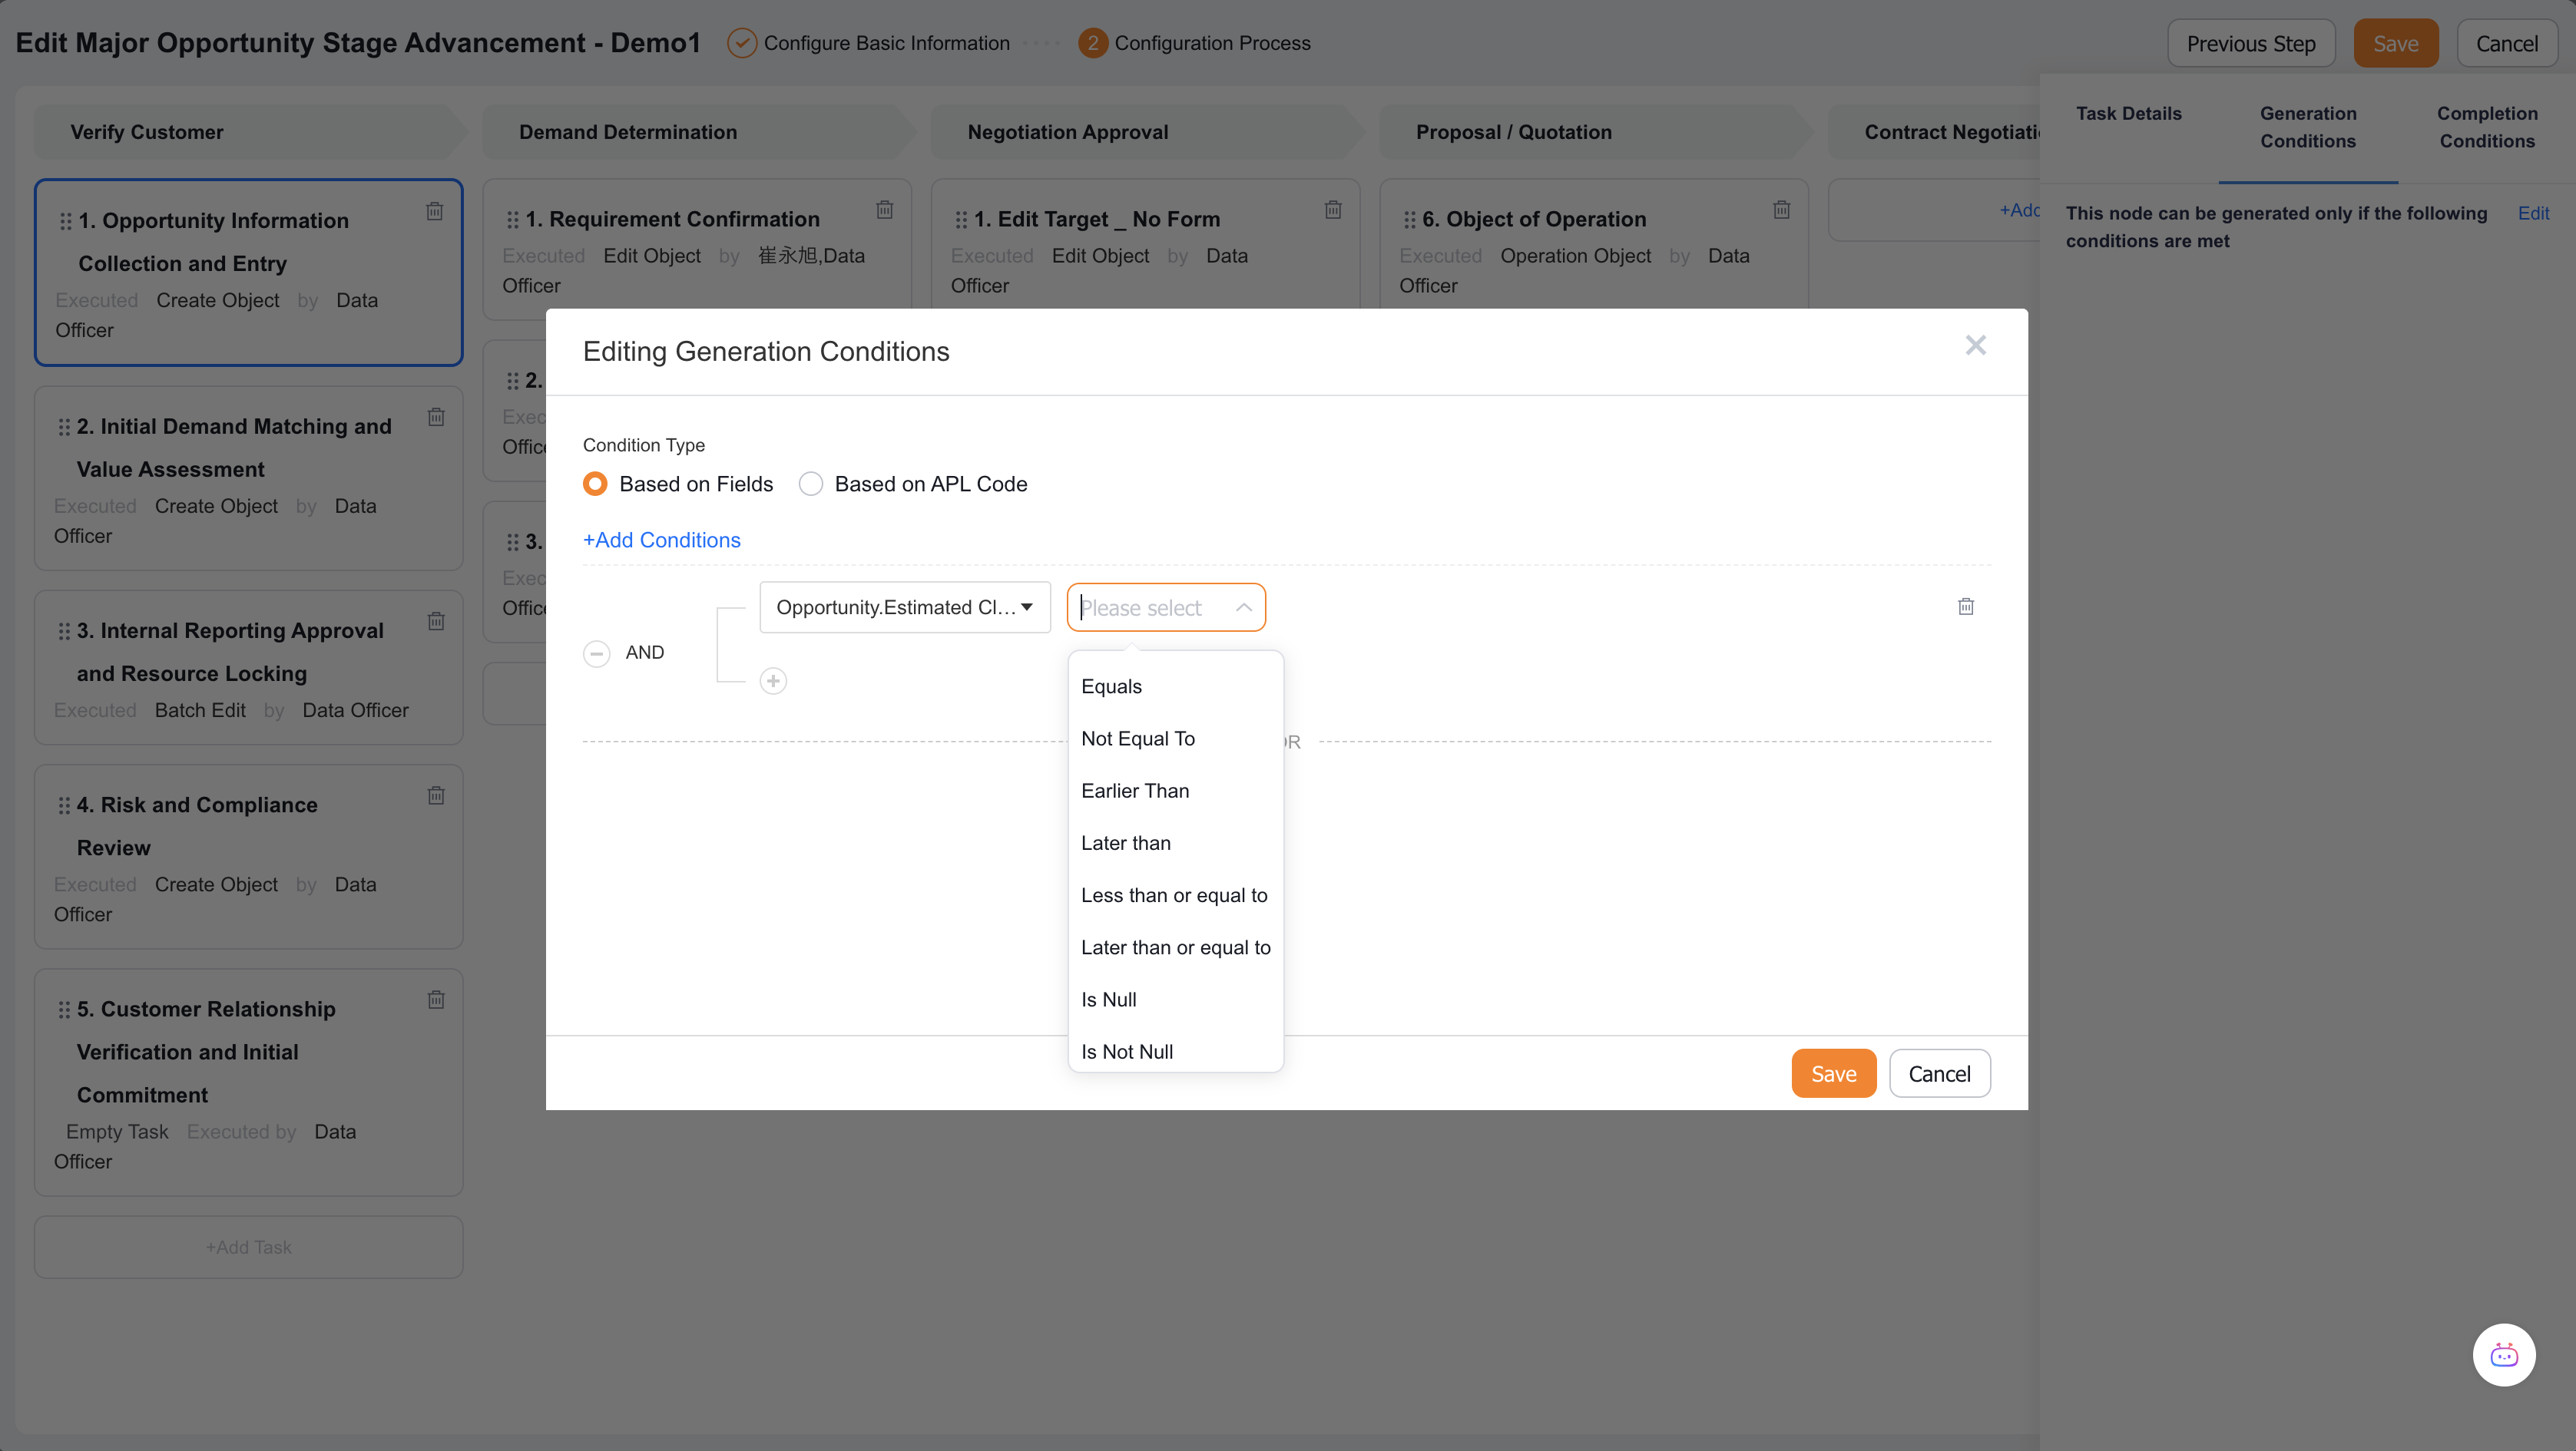Image resolution: width=2576 pixels, height=1451 pixels.
Task: Delete the Customer Relationship Verification task
Action: (x=436, y=1000)
